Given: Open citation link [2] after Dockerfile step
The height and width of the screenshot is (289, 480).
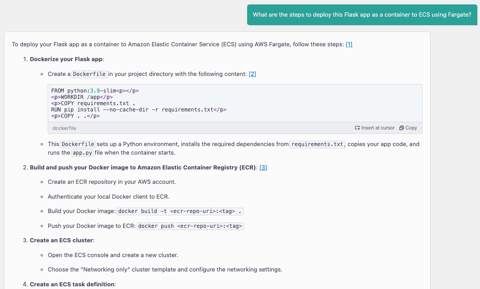Looking at the screenshot, I should pos(252,74).
